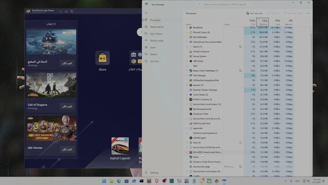Open Windows Start menu on taskbar
Viewport: 328px width, 185px height.
104,181
